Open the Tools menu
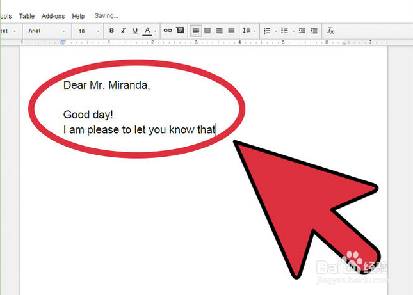 (x=6, y=16)
